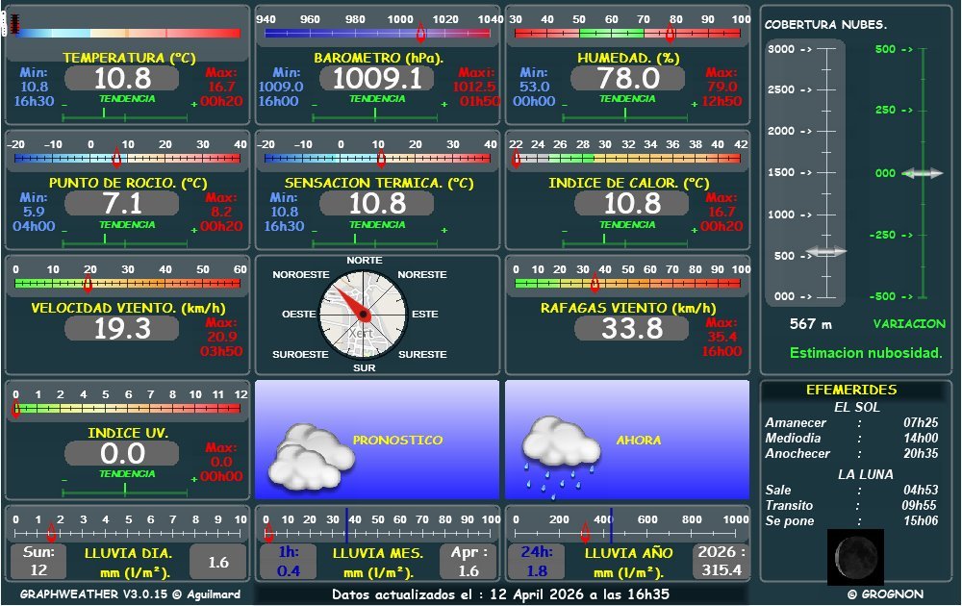Click the Apr monthly rain total box
The image size is (962, 606).
(x=468, y=562)
